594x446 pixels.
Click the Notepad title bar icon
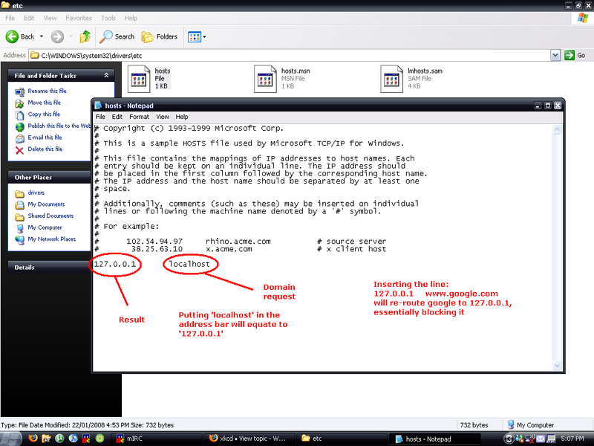tap(98, 106)
